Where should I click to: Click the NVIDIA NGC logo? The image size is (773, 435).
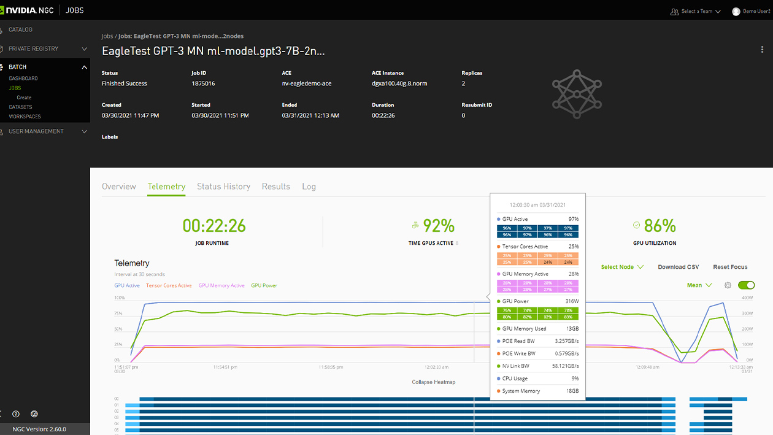tap(28, 10)
